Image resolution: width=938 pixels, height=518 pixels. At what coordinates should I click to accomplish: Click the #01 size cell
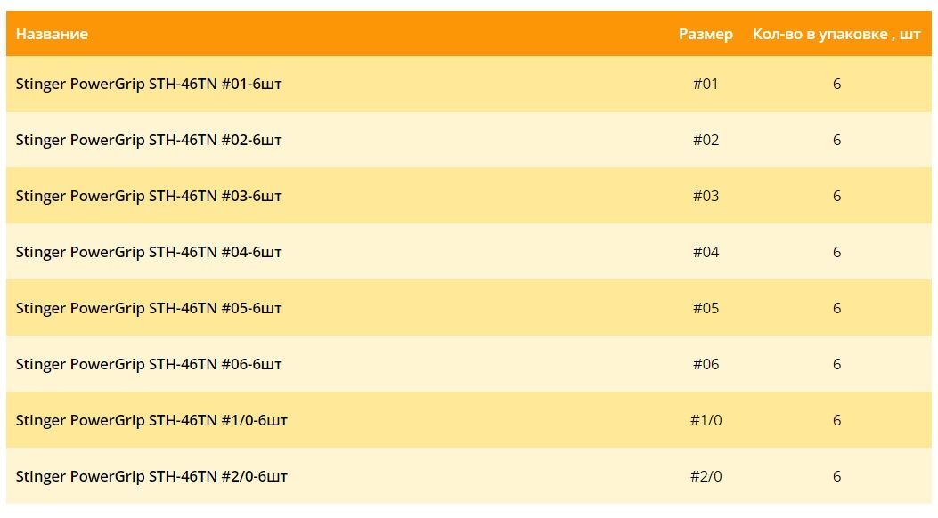tap(706, 84)
